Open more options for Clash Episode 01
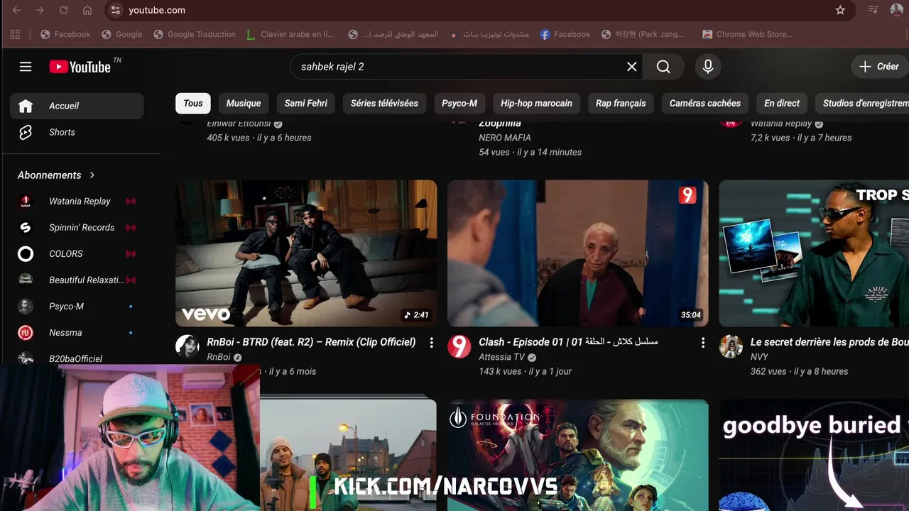This screenshot has width=909, height=511. click(703, 342)
